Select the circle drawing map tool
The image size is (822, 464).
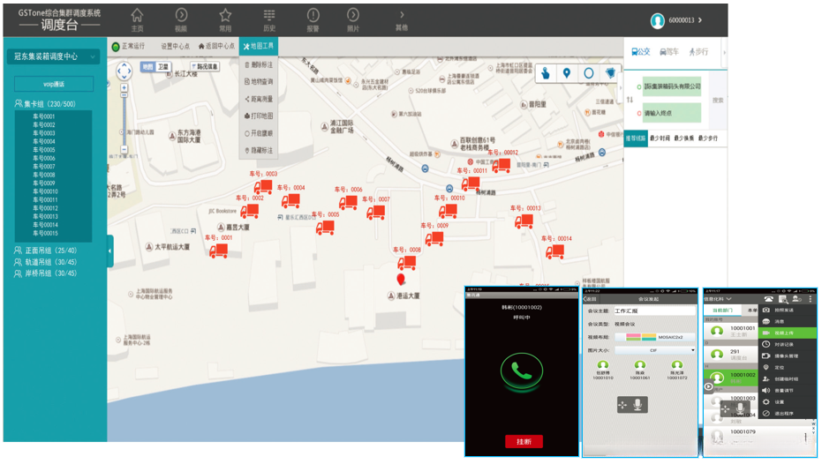pos(589,73)
